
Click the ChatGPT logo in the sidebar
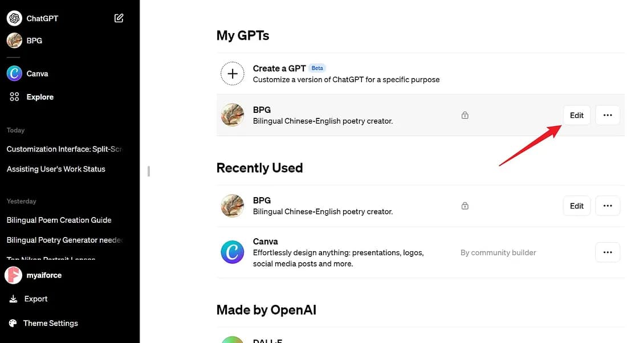(14, 18)
